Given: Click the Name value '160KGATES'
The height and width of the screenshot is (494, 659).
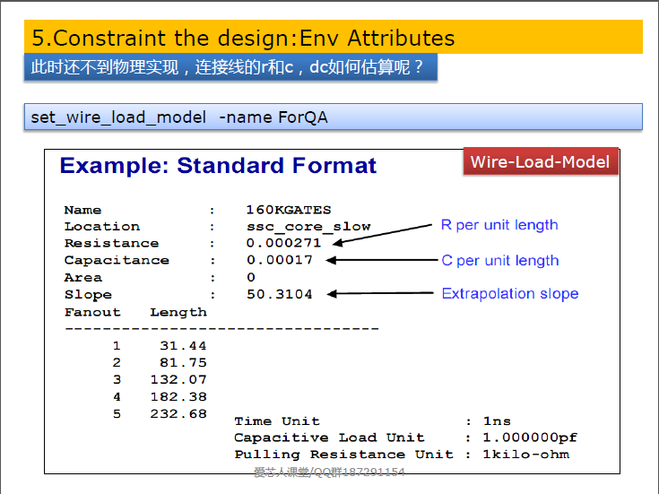Looking at the screenshot, I should pos(289,210).
